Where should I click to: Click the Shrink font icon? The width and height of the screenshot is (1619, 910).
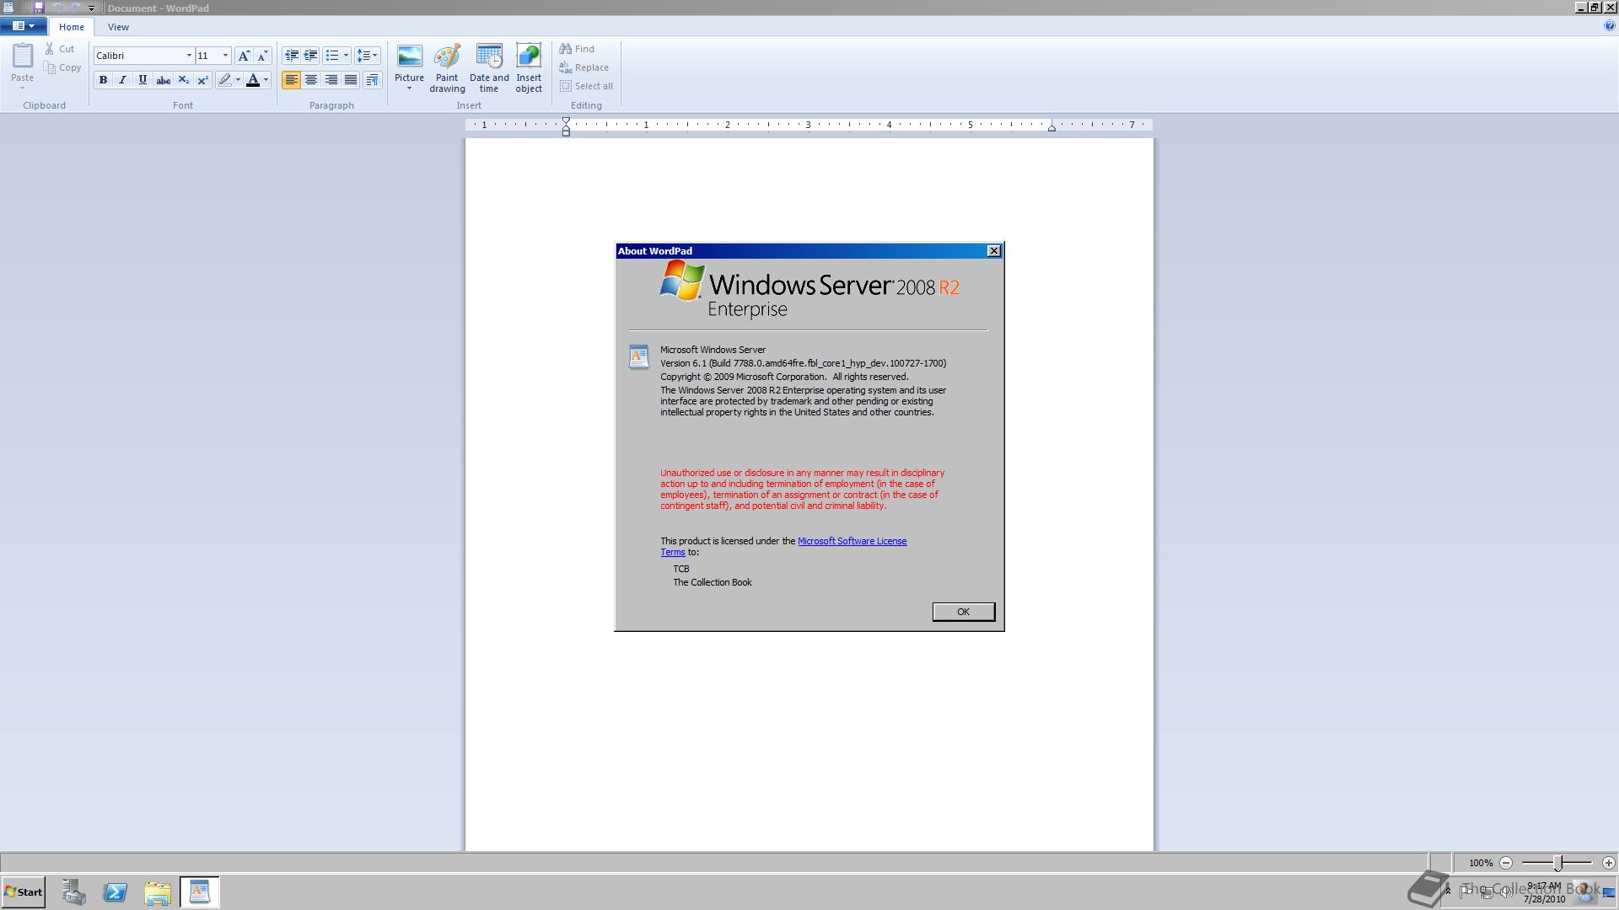[262, 56]
